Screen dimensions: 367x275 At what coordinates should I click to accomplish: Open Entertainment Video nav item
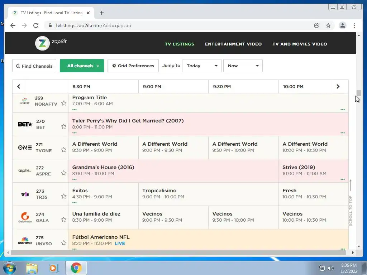pyautogui.click(x=233, y=44)
